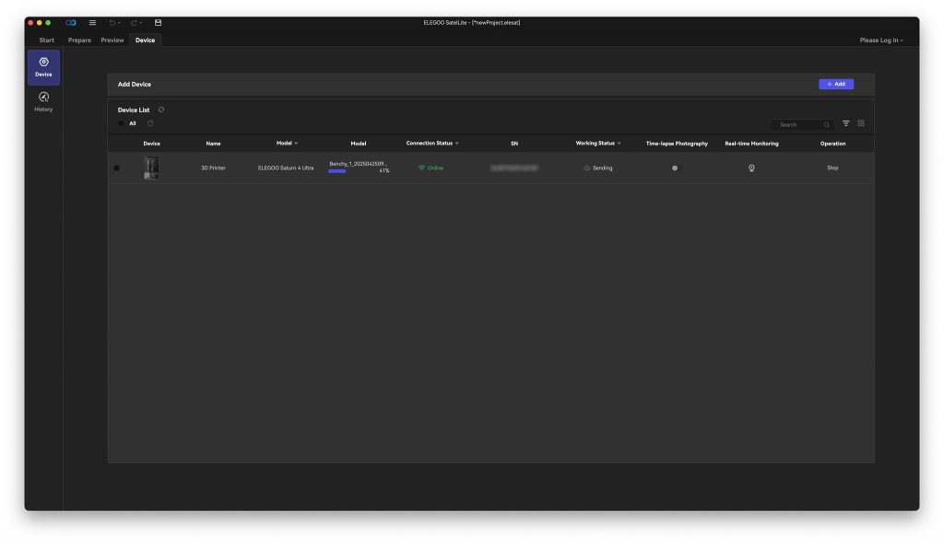Open the Device panel in the sidebar
Viewport: 944px width, 543px height.
pyautogui.click(x=43, y=67)
